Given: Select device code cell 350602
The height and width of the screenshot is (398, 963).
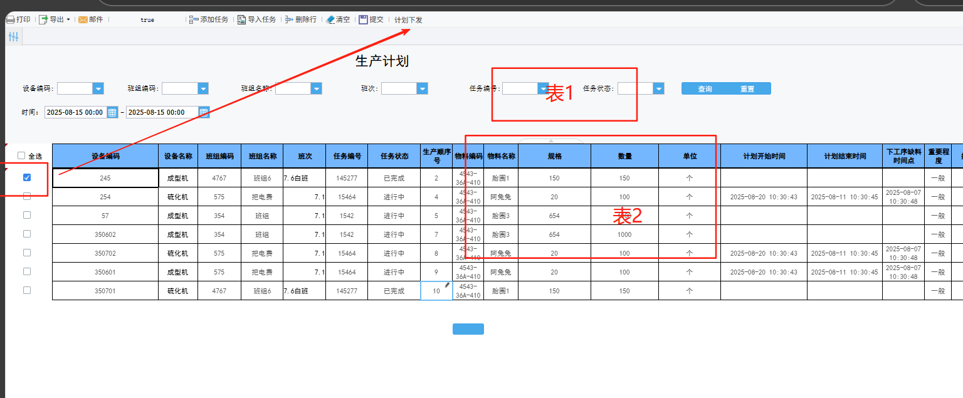Looking at the screenshot, I should 105,234.
